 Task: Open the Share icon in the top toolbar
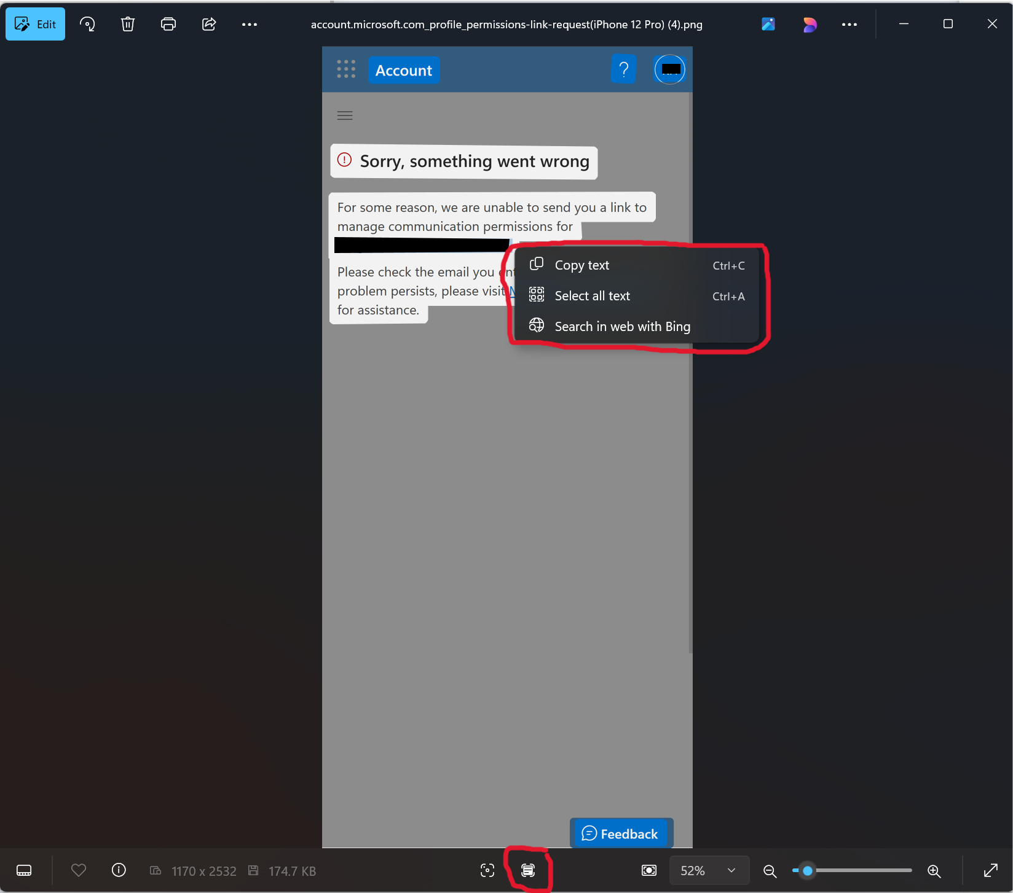(x=209, y=25)
